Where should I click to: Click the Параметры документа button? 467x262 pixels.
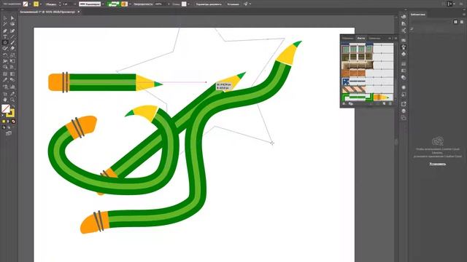[209, 4]
